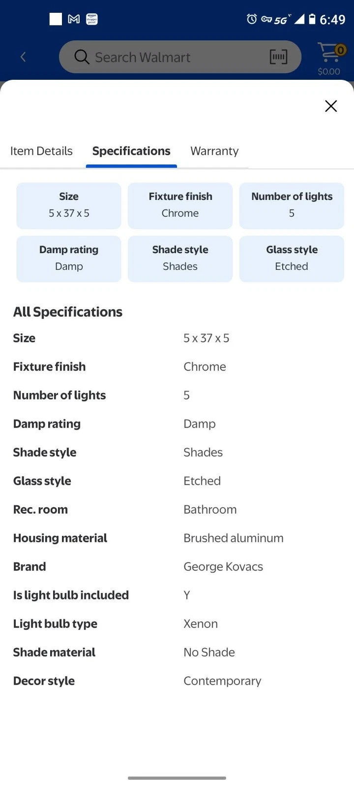Open the Warranty tab
The height and width of the screenshot is (788, 354).
[214, 151]
